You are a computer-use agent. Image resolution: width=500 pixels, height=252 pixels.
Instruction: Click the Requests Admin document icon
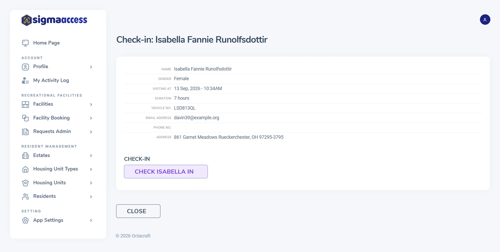tap(25, 132)
